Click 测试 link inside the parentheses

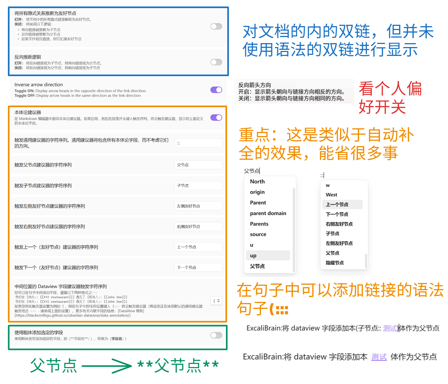[389, 328]
